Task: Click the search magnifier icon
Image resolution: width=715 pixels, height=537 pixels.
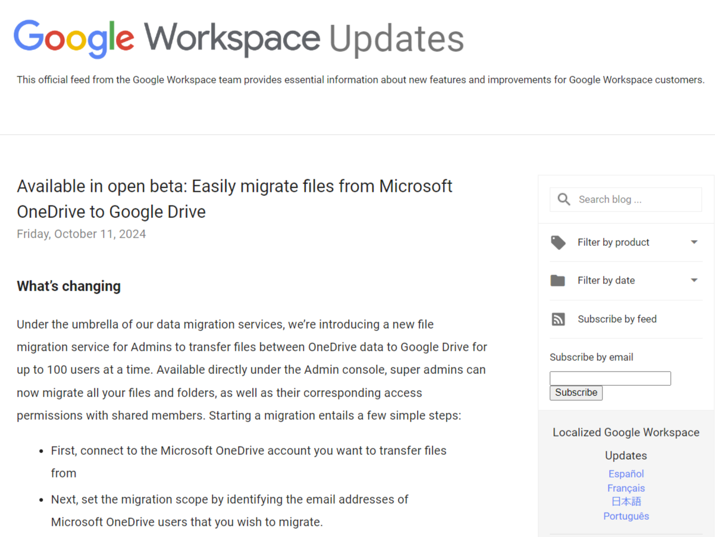Action: tap(563, 199)
